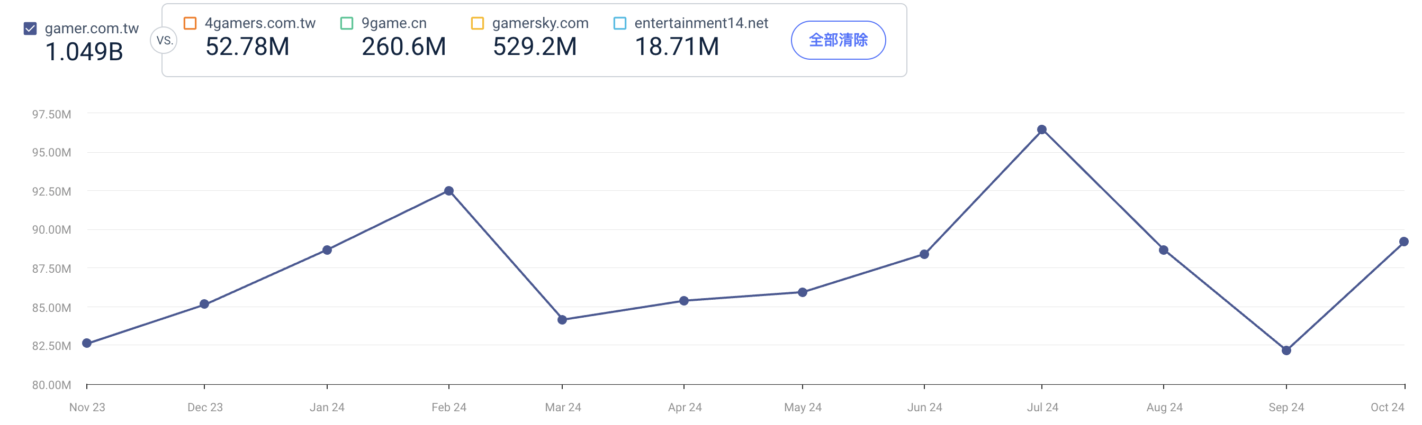Click the 4gamers.com.tw site name
Image resolution: width=1422 pixels, height=425 pixels.
[x=260, y=23]
